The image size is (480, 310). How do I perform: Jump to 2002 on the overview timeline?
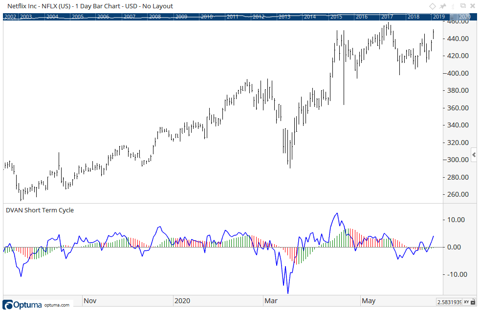[10, 17]
